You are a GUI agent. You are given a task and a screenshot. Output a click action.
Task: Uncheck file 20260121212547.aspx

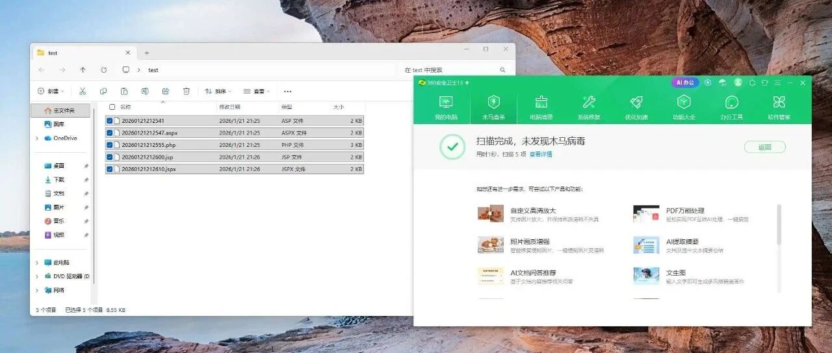(109, 133)
